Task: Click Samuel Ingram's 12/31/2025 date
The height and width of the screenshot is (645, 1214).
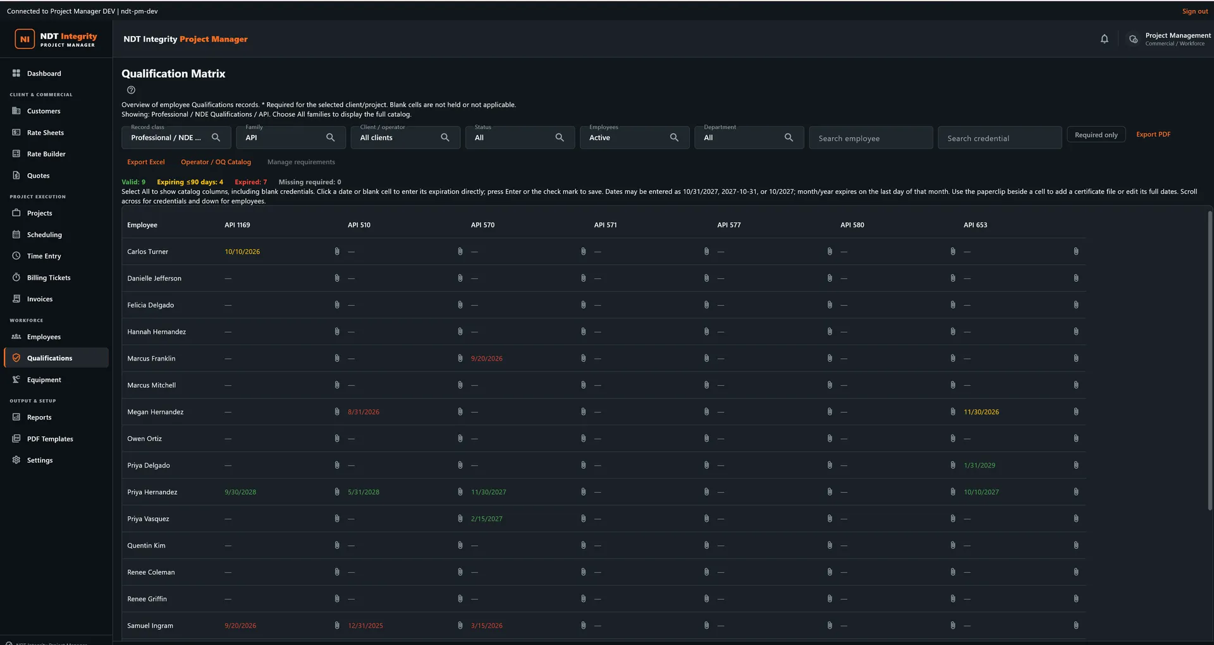Action: [x=365, y=625]
